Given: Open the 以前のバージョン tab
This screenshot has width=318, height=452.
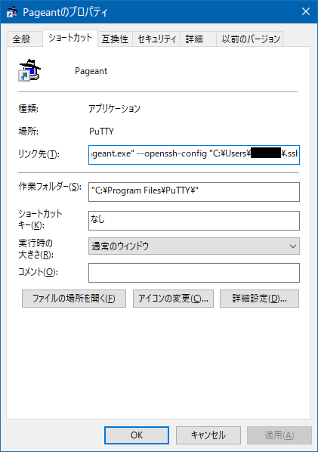Looking at the screenshot, I should pos(250,39).
